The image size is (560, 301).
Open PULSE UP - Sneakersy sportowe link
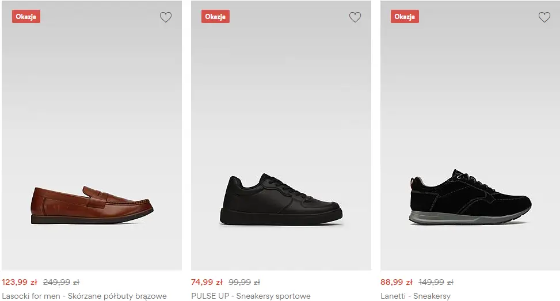coord(251,296)
